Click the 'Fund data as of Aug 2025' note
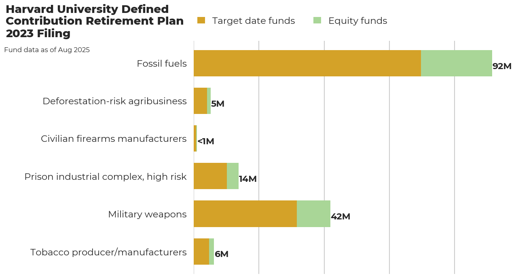 click(47, 50)
